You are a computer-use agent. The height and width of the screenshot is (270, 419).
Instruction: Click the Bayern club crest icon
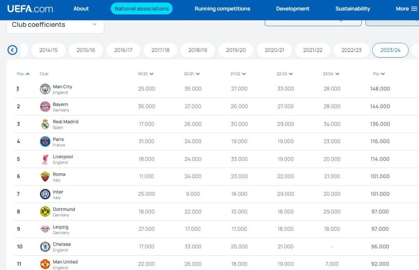pos(45,107)
